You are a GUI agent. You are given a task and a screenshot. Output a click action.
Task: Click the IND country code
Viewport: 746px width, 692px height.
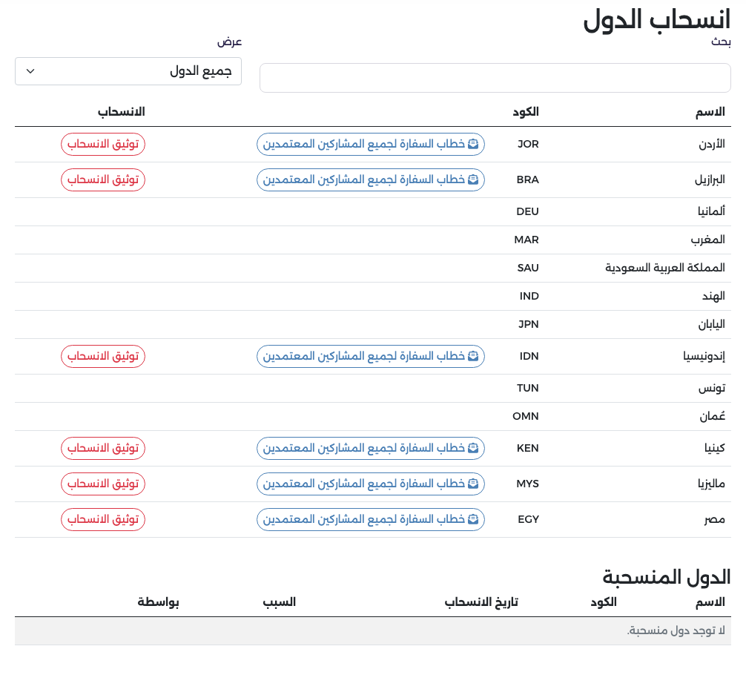pyautogui.click(x=529, y=296)
